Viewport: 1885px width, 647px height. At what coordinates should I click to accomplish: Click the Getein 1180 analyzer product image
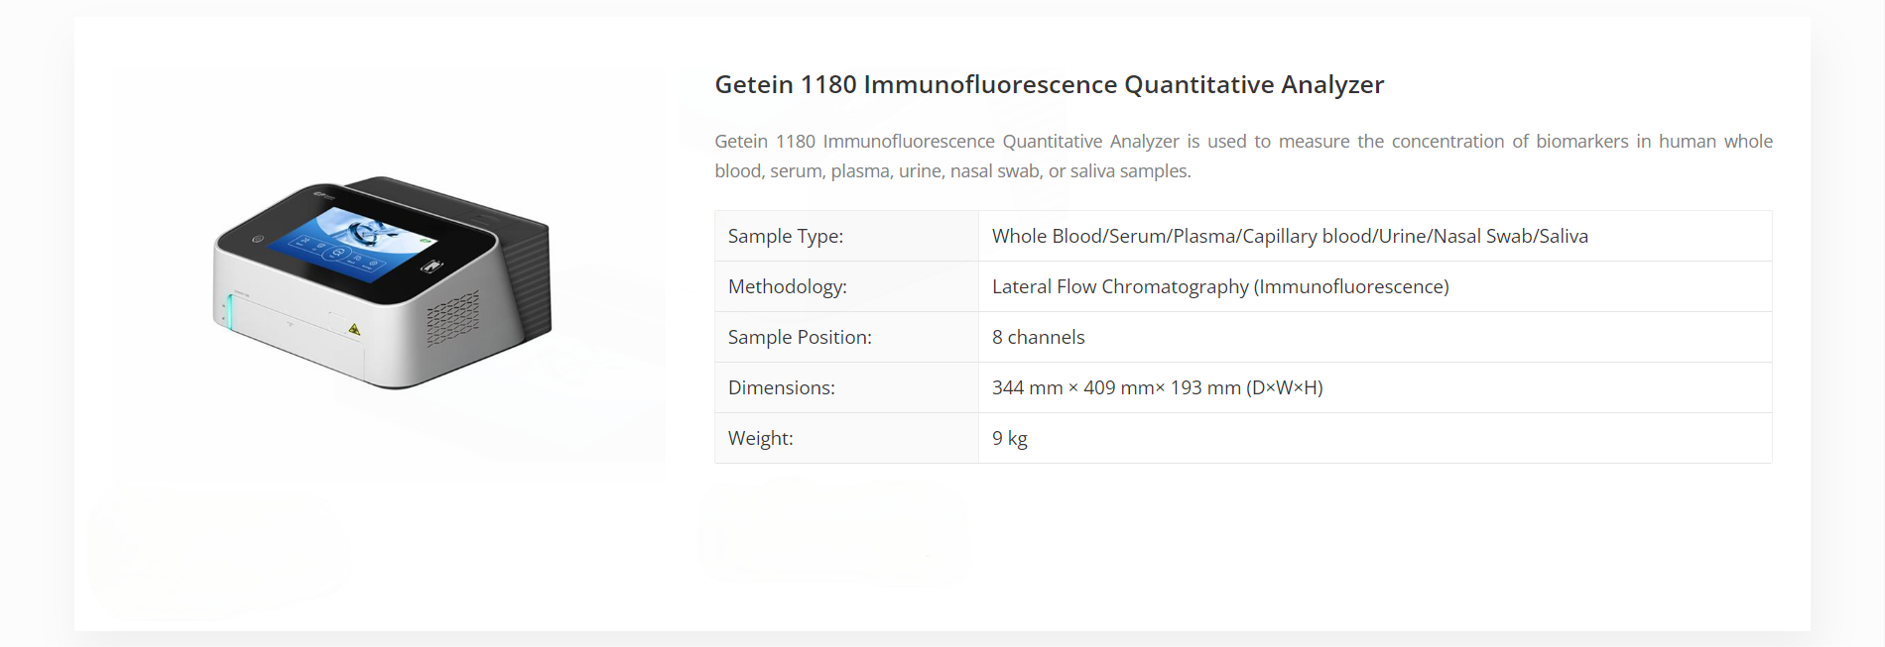pos(382,282)
